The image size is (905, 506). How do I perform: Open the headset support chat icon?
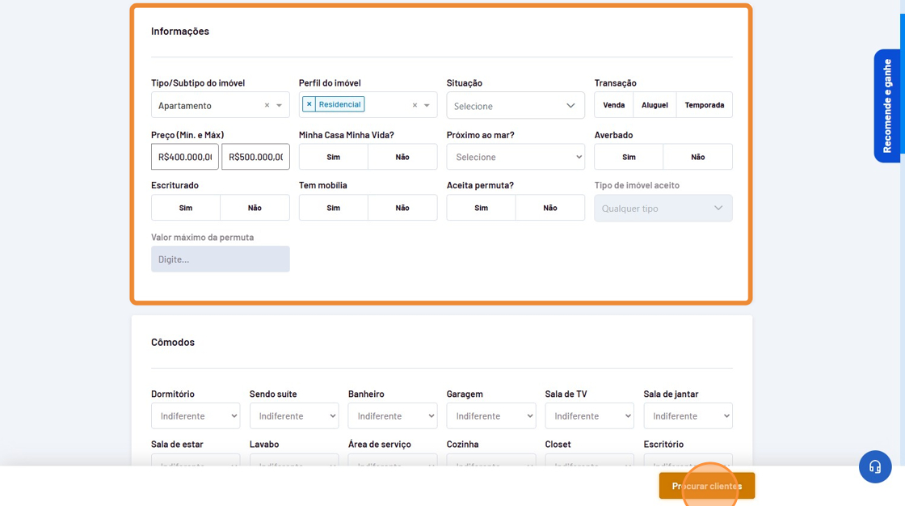pyautogui.click(x=874, y=466)
